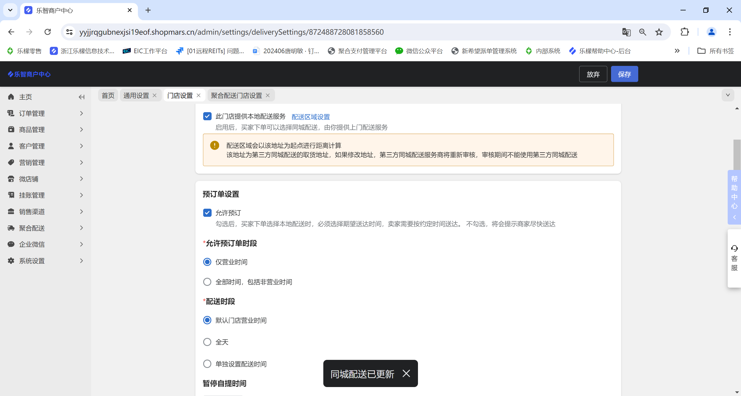Viewport: 741px width, 396px height.
Task: Close the 门店设置 tab
Action: 199,95
